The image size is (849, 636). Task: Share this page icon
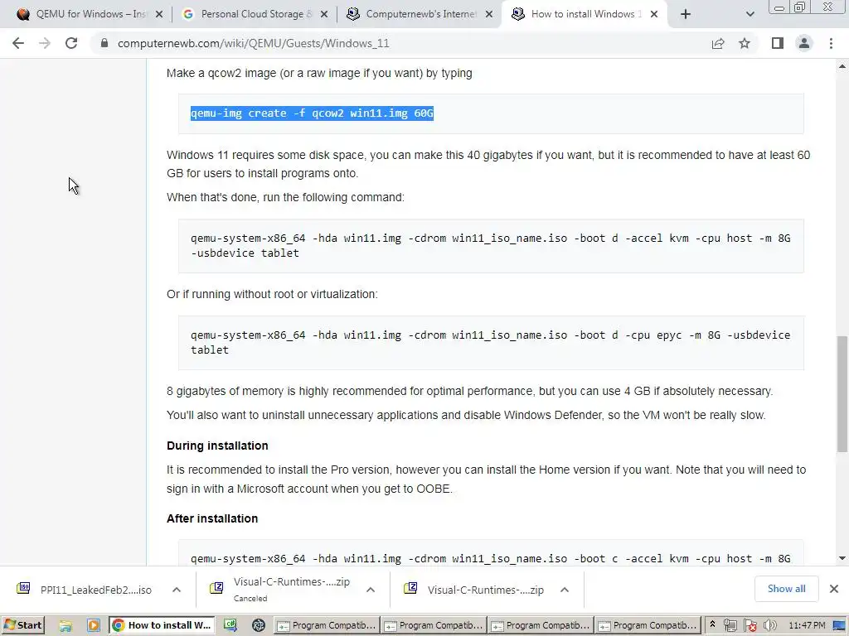click(x=718, y=43)
